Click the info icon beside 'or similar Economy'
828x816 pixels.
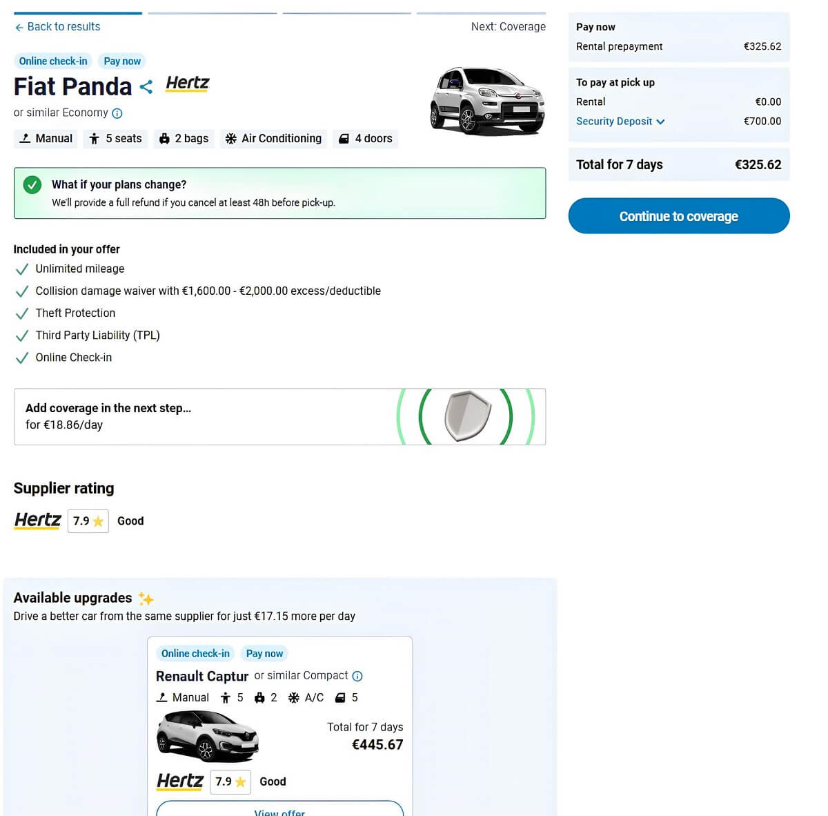(x=117, y=113)
